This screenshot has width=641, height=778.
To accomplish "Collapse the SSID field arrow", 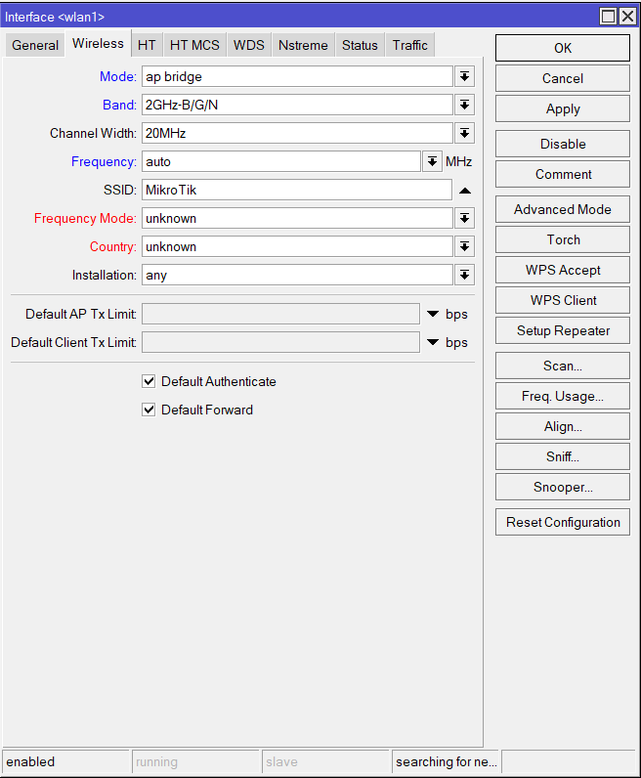I will coord(465,190).
